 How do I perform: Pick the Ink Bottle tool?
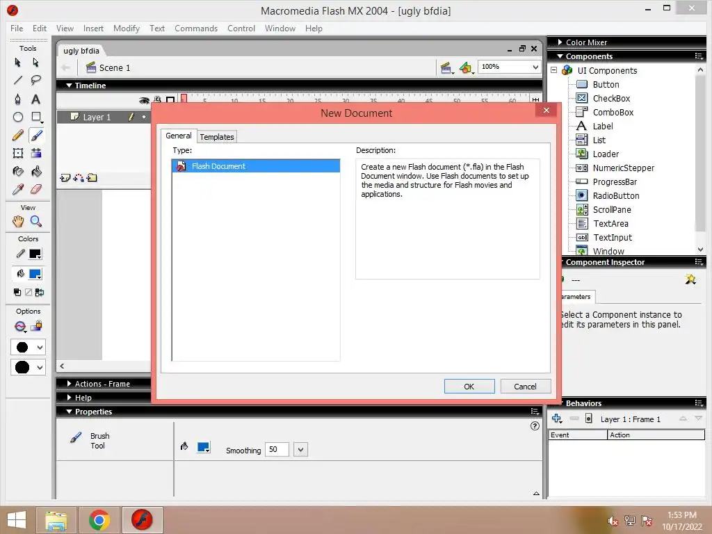pyautogui.click(x=17, y=172)
